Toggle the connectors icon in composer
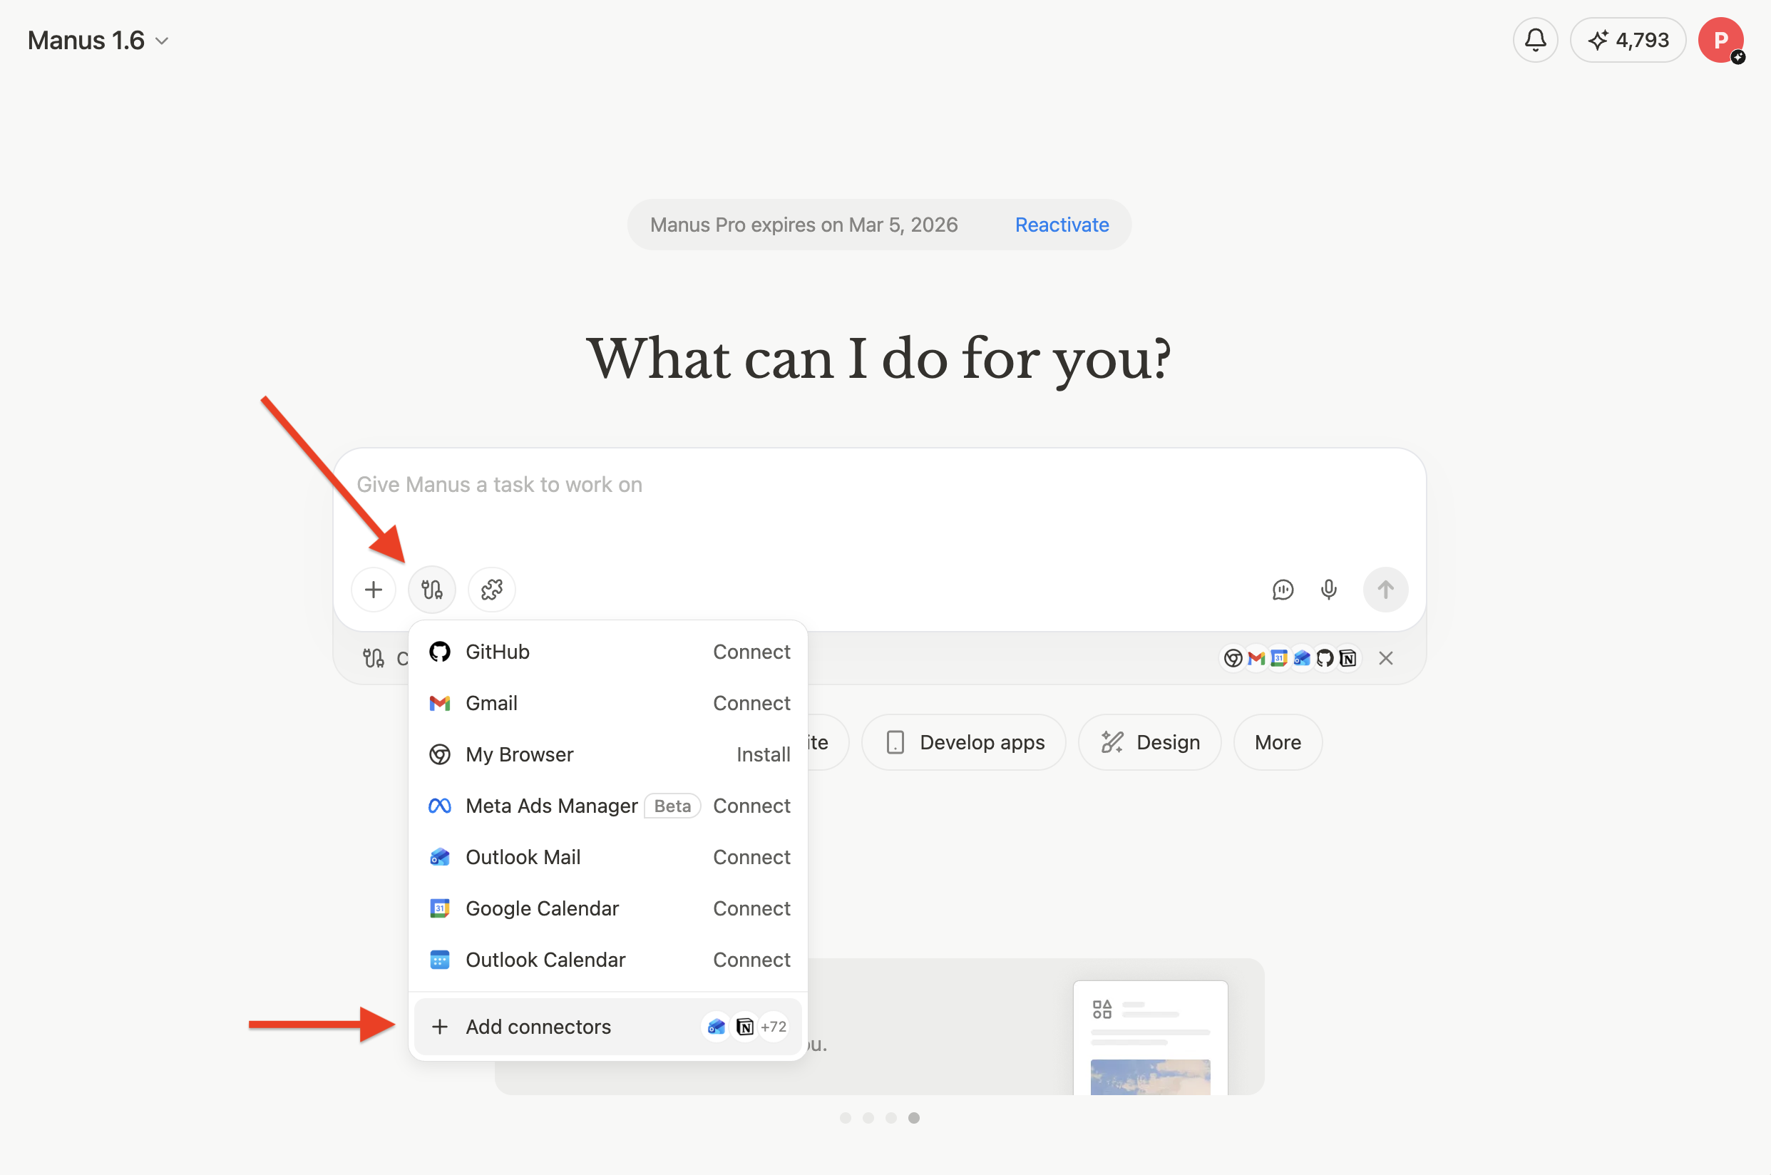 pos(431,590)
